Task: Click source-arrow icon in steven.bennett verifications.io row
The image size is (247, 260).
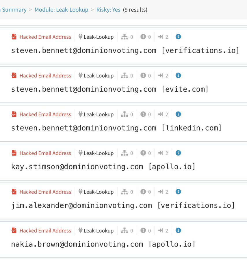Action: pos(161,37)
